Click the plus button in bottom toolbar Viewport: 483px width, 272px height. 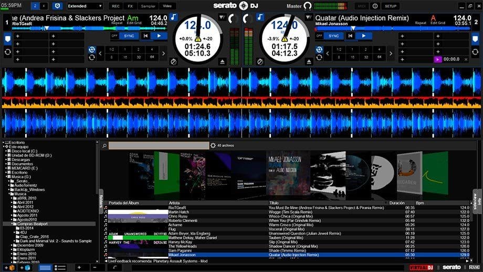79,268
